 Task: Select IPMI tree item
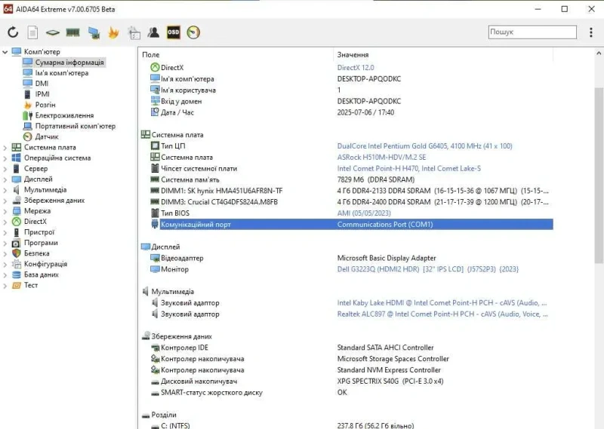[x=42, y=94]
